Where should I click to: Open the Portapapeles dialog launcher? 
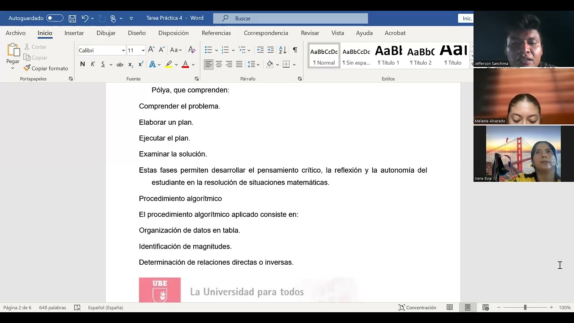(x=71, y=79)
